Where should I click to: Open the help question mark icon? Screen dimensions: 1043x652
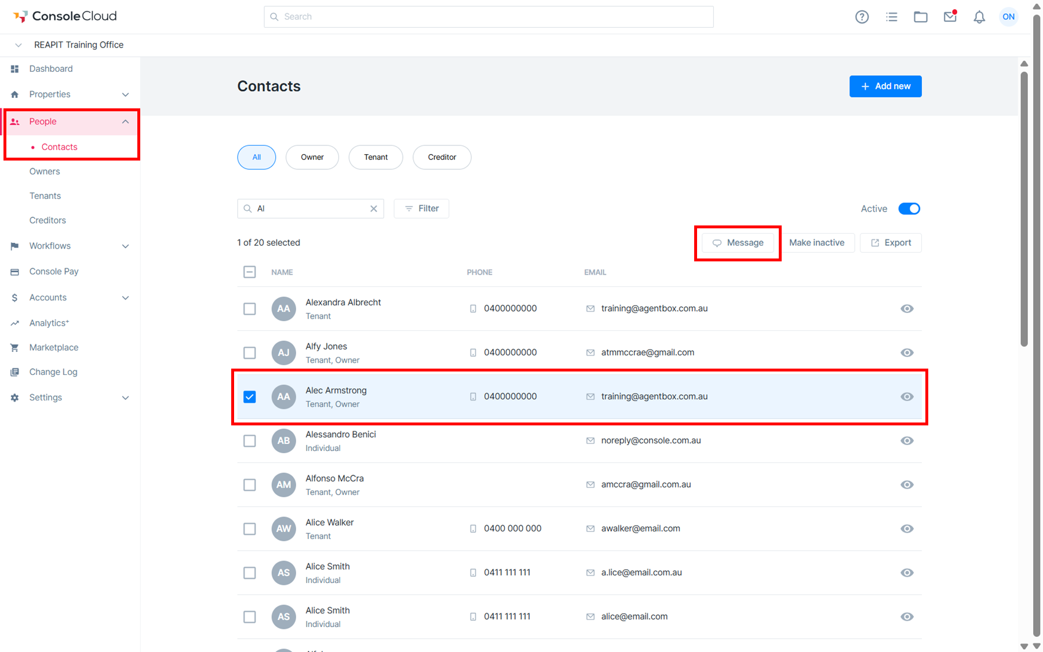pyautogui.click(x=862, y=17)
